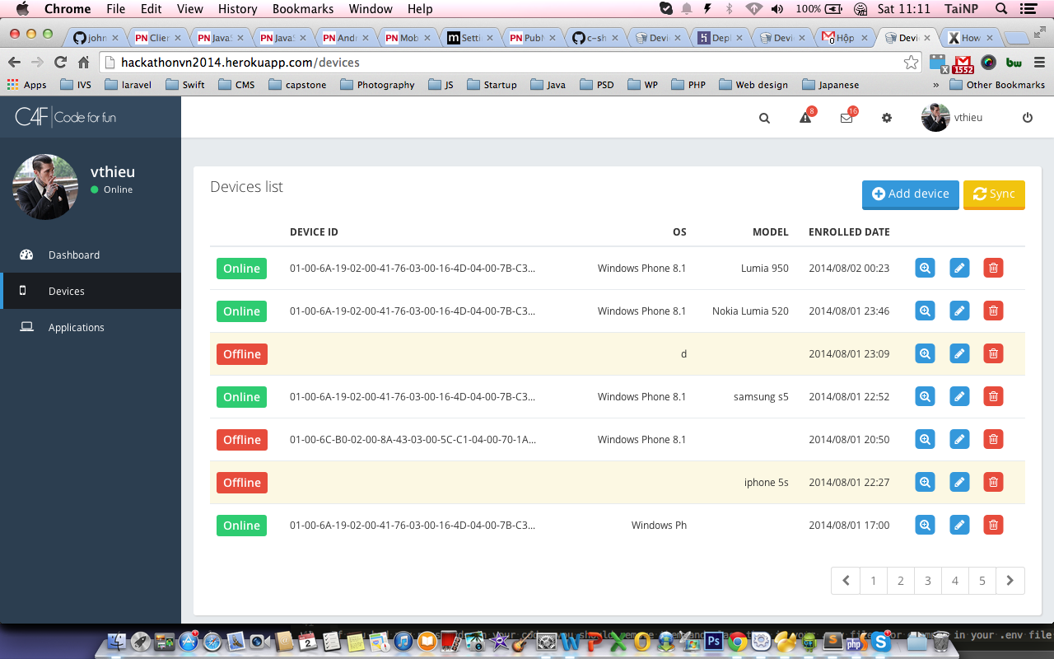Viewport: 1054px width, 659px height.
Task: Edit device enrolled 2014/08/01 20:50
Action: [x=959, y=439]
